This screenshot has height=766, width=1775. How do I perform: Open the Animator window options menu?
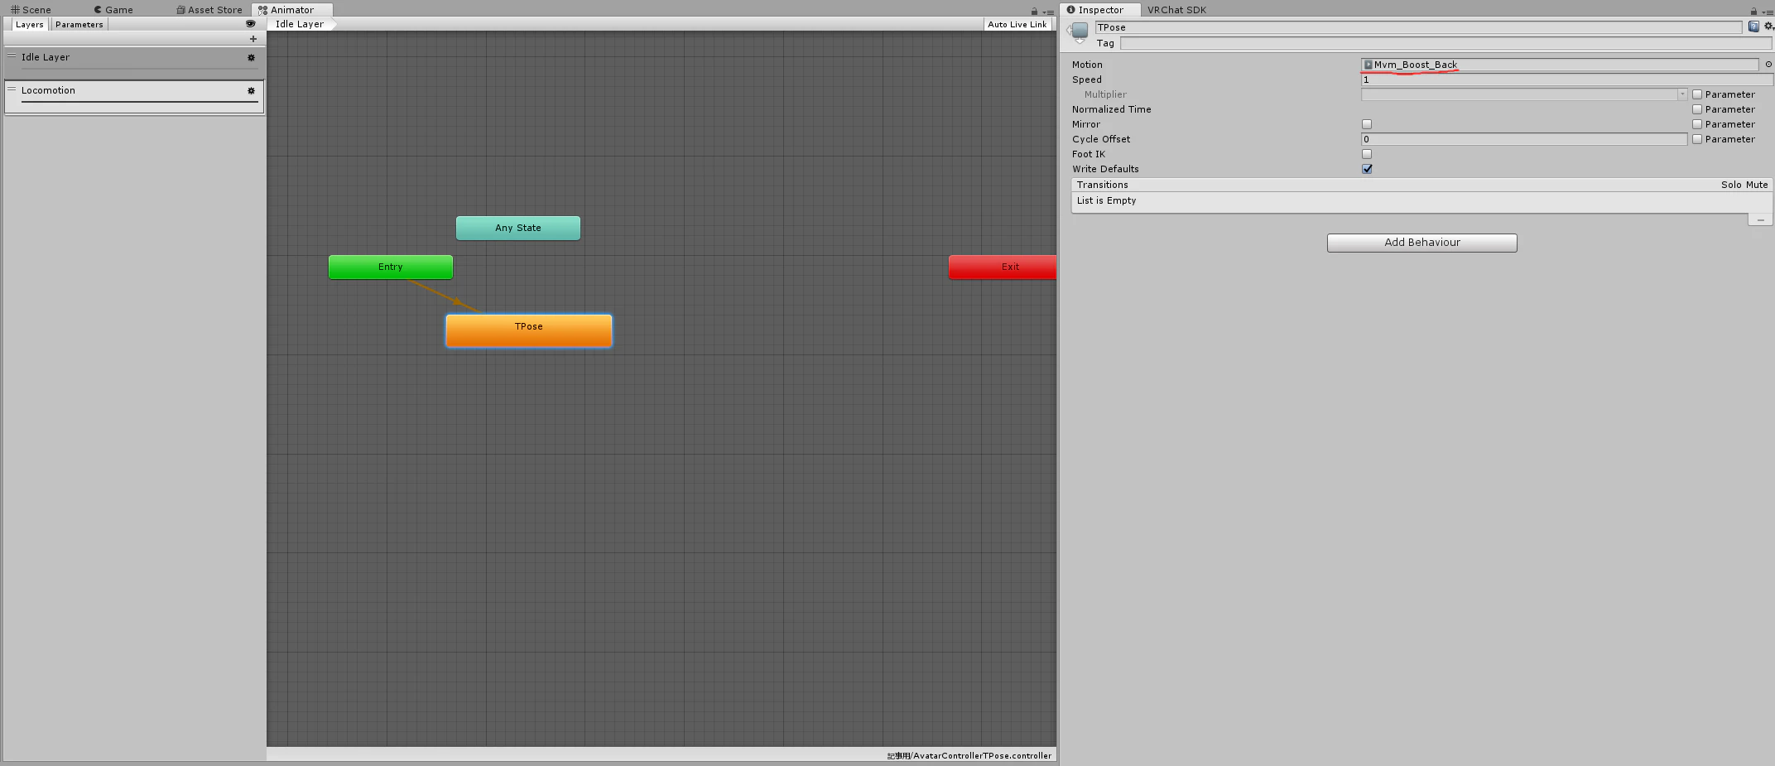(1050, 12)
